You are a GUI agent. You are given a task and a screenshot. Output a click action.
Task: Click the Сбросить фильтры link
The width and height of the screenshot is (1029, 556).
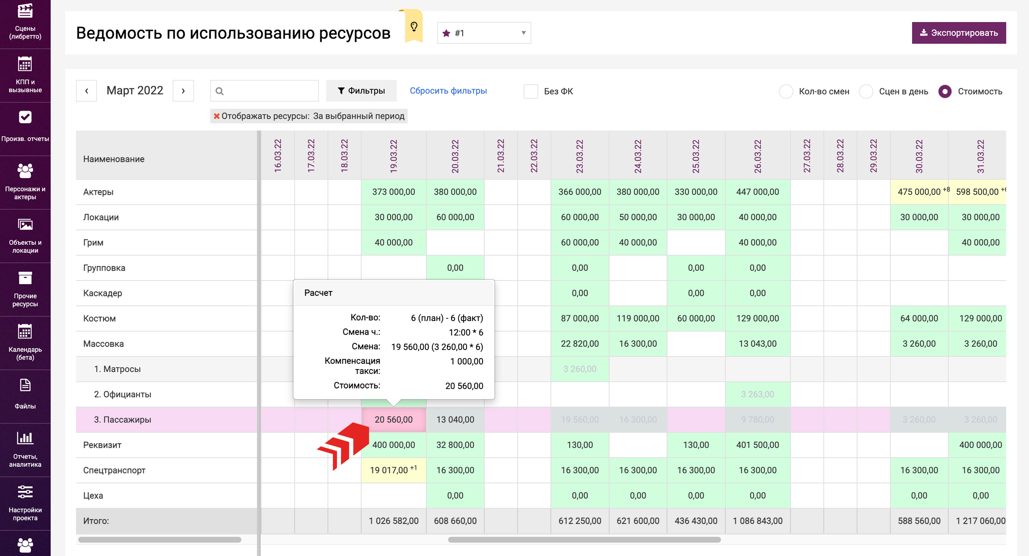click(x=448, y=91)
